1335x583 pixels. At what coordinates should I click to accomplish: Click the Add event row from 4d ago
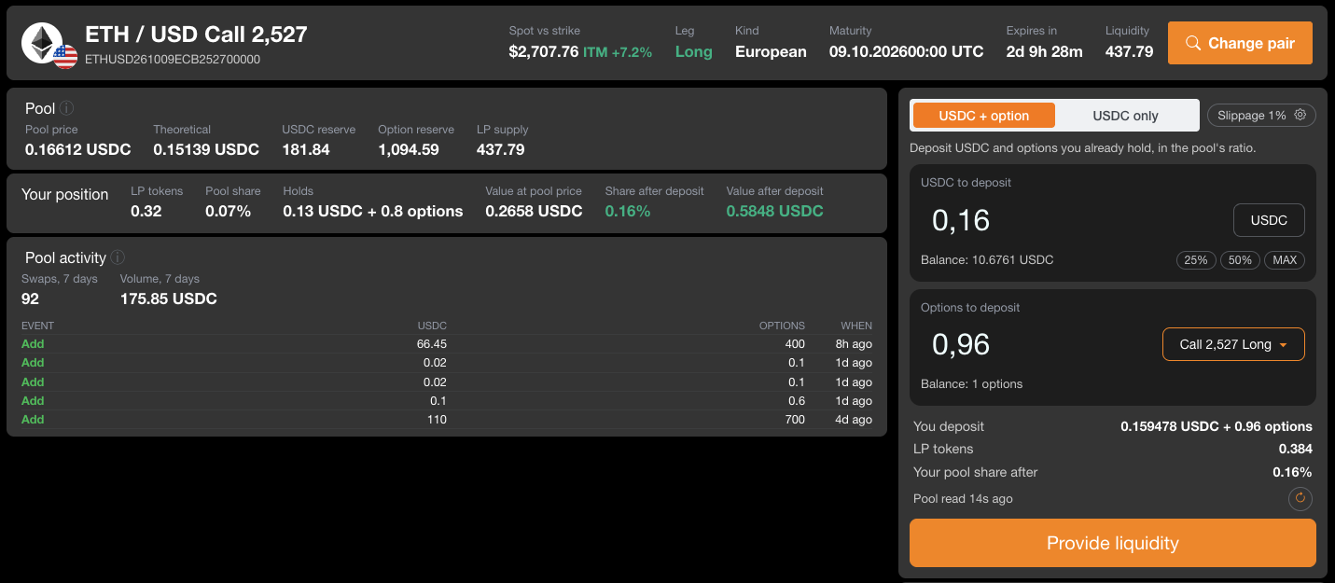(447, 420)
